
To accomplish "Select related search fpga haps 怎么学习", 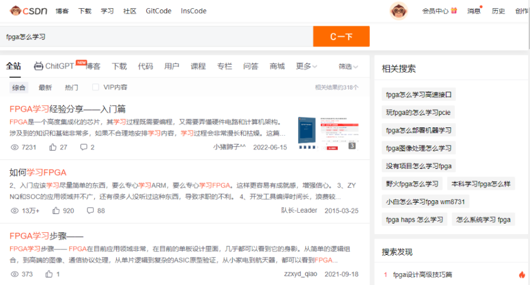I will coord(414,220).
